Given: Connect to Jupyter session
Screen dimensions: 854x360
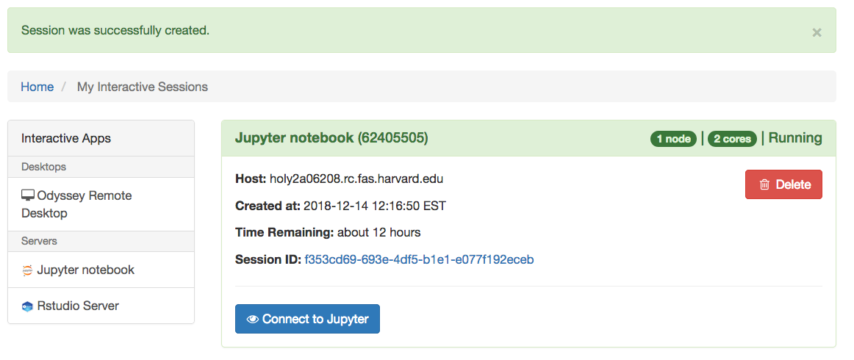Looking at the screenshot, I should [x=307, y=319].
